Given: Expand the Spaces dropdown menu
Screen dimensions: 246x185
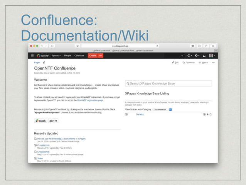Looking at the screenshot, I should coord(56,56).
